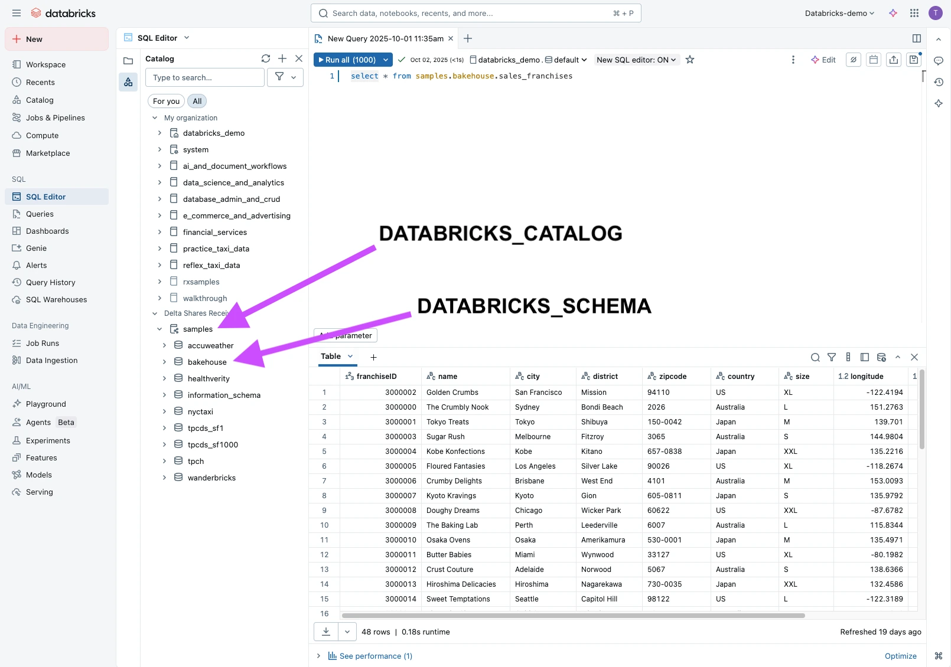Click the schedule calendar icon in query toolbar

[874, 60]
